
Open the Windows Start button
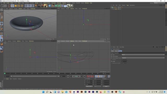(43, 92)
